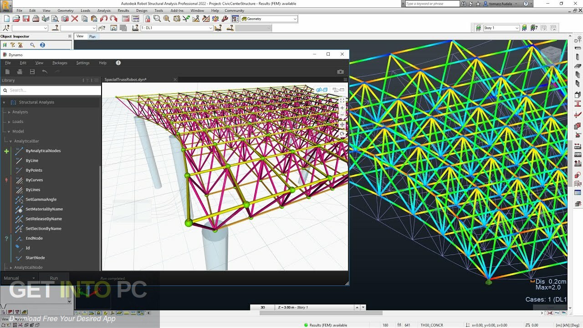This screenshot has height=328, width=583.
Task: Toggle 3D geometry background preview in Dynamo
Action: 322,90
